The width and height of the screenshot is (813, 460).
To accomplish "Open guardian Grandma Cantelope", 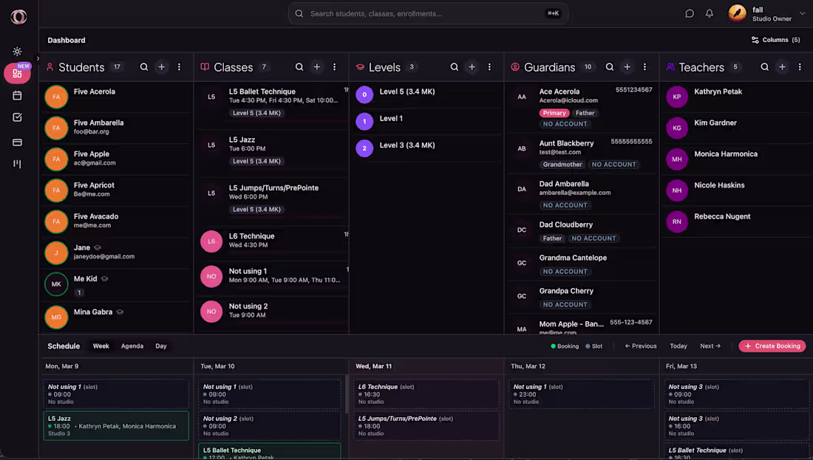I will point(581,264).
